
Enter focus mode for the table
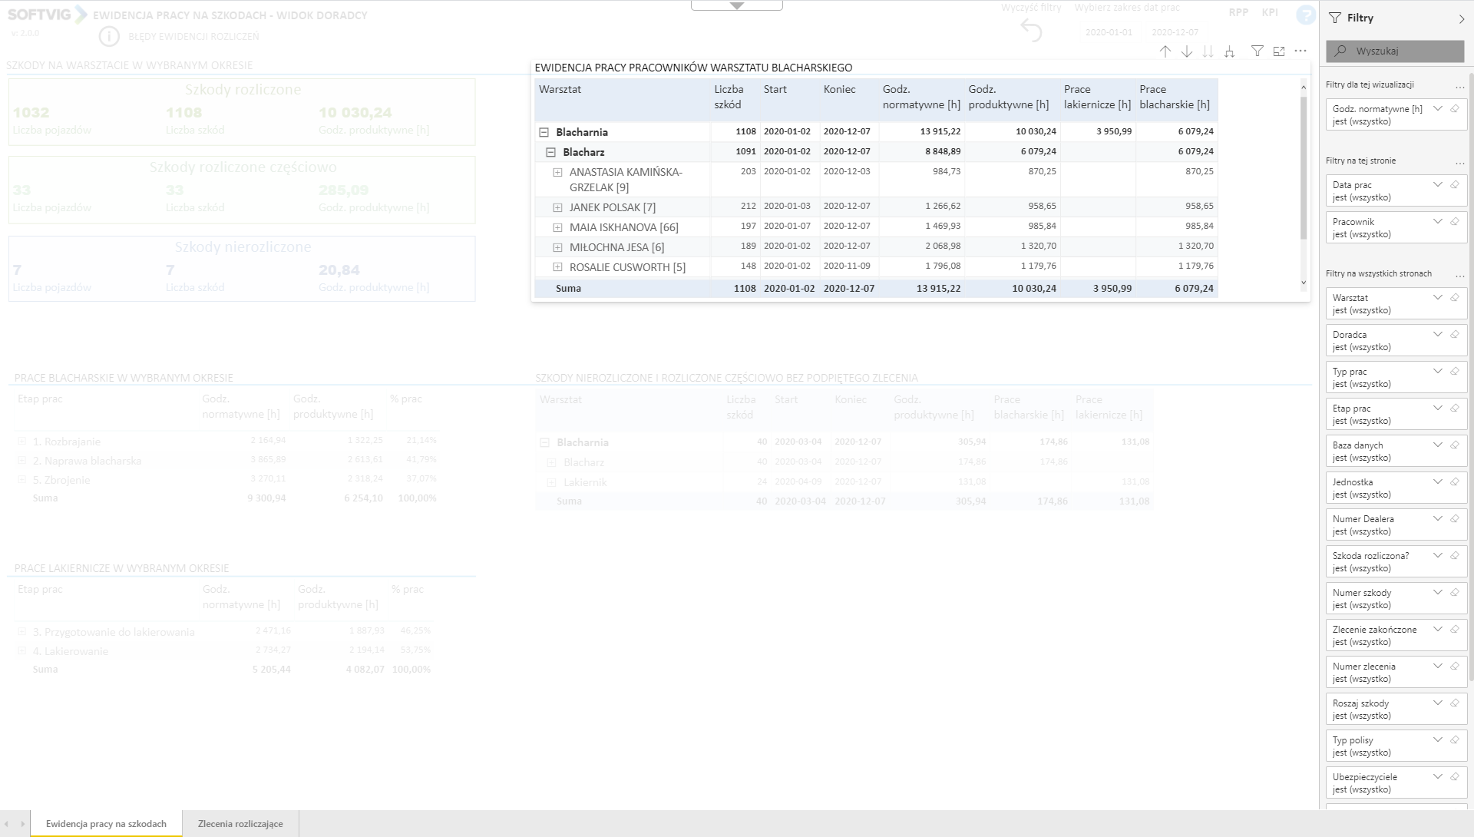pos(1279,51)
